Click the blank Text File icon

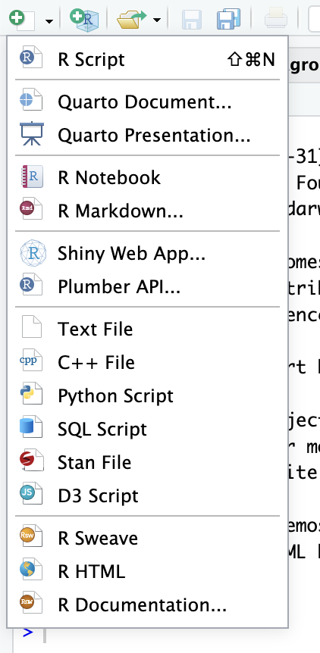pyautogui.click(x=32, y=327)
